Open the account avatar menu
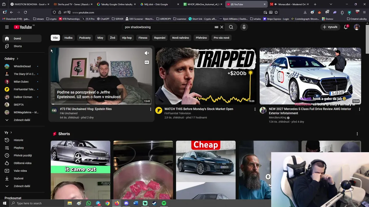 click(357, 27)
